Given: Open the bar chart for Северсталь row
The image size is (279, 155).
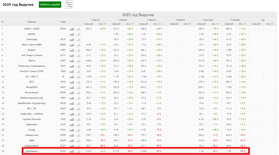Looking at the screenshot, I should [78, 135].
